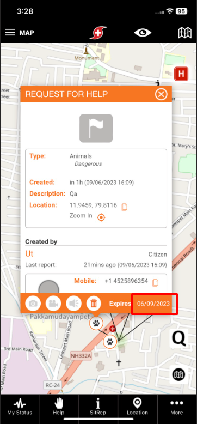Open the folded map icon in header
This screenshot has height=424, width=197.
click(185, 33)
